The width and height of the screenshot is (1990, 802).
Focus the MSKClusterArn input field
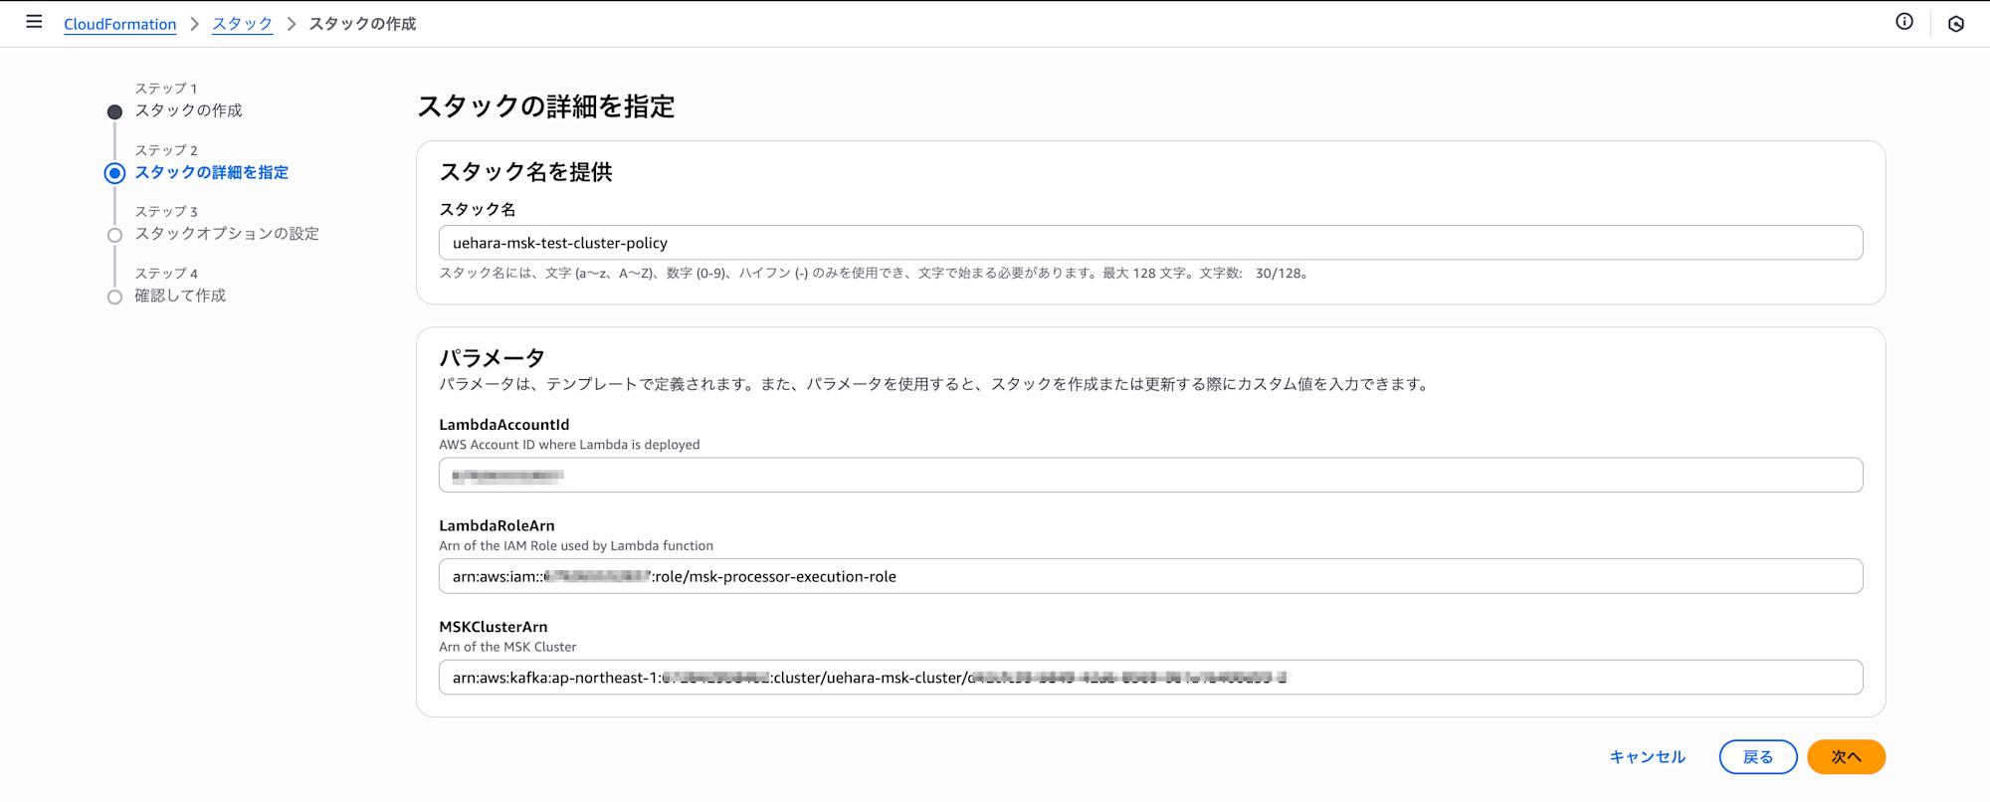click(x=1150, y=678)
